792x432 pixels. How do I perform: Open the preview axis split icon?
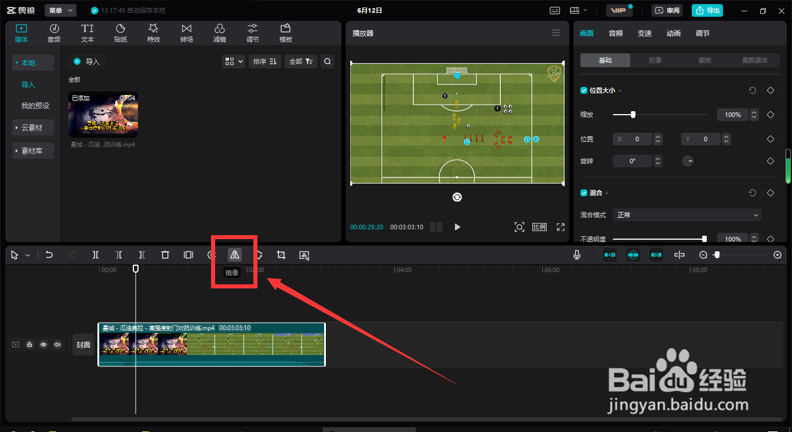coord(680,255)
